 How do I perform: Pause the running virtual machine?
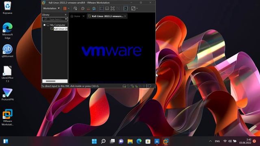pyautogui.click(x=65, y=9)
